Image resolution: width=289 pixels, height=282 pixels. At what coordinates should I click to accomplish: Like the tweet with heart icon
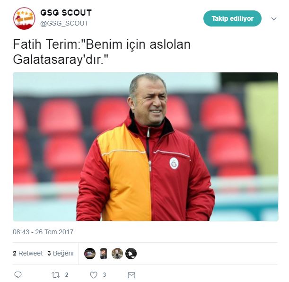(x=94, y=275)
